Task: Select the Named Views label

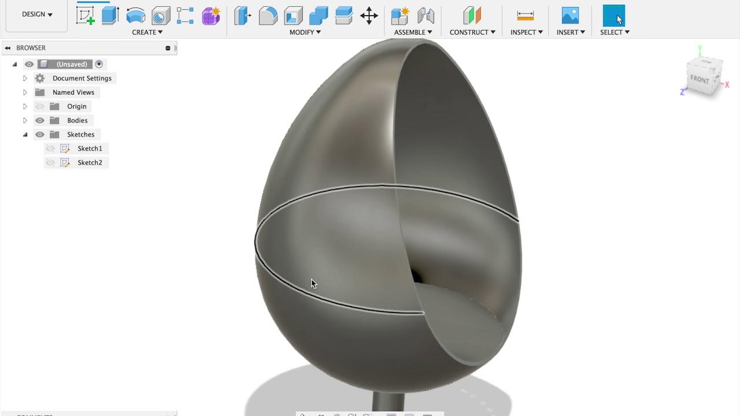Action: click(x=73, y=92)
